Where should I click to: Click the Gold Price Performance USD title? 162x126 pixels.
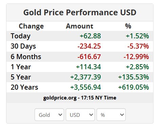[80, 13]
